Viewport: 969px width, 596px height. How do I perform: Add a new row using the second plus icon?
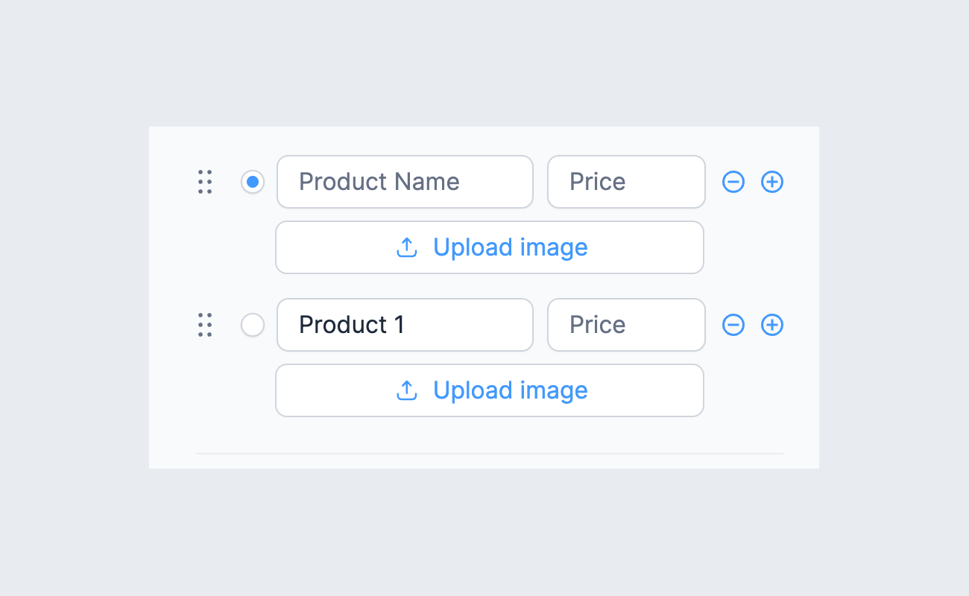772,325
